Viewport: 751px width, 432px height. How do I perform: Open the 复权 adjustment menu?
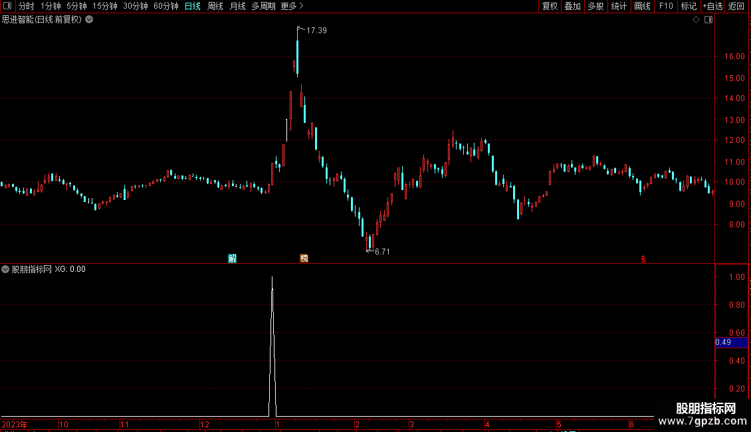click(550, 6)
